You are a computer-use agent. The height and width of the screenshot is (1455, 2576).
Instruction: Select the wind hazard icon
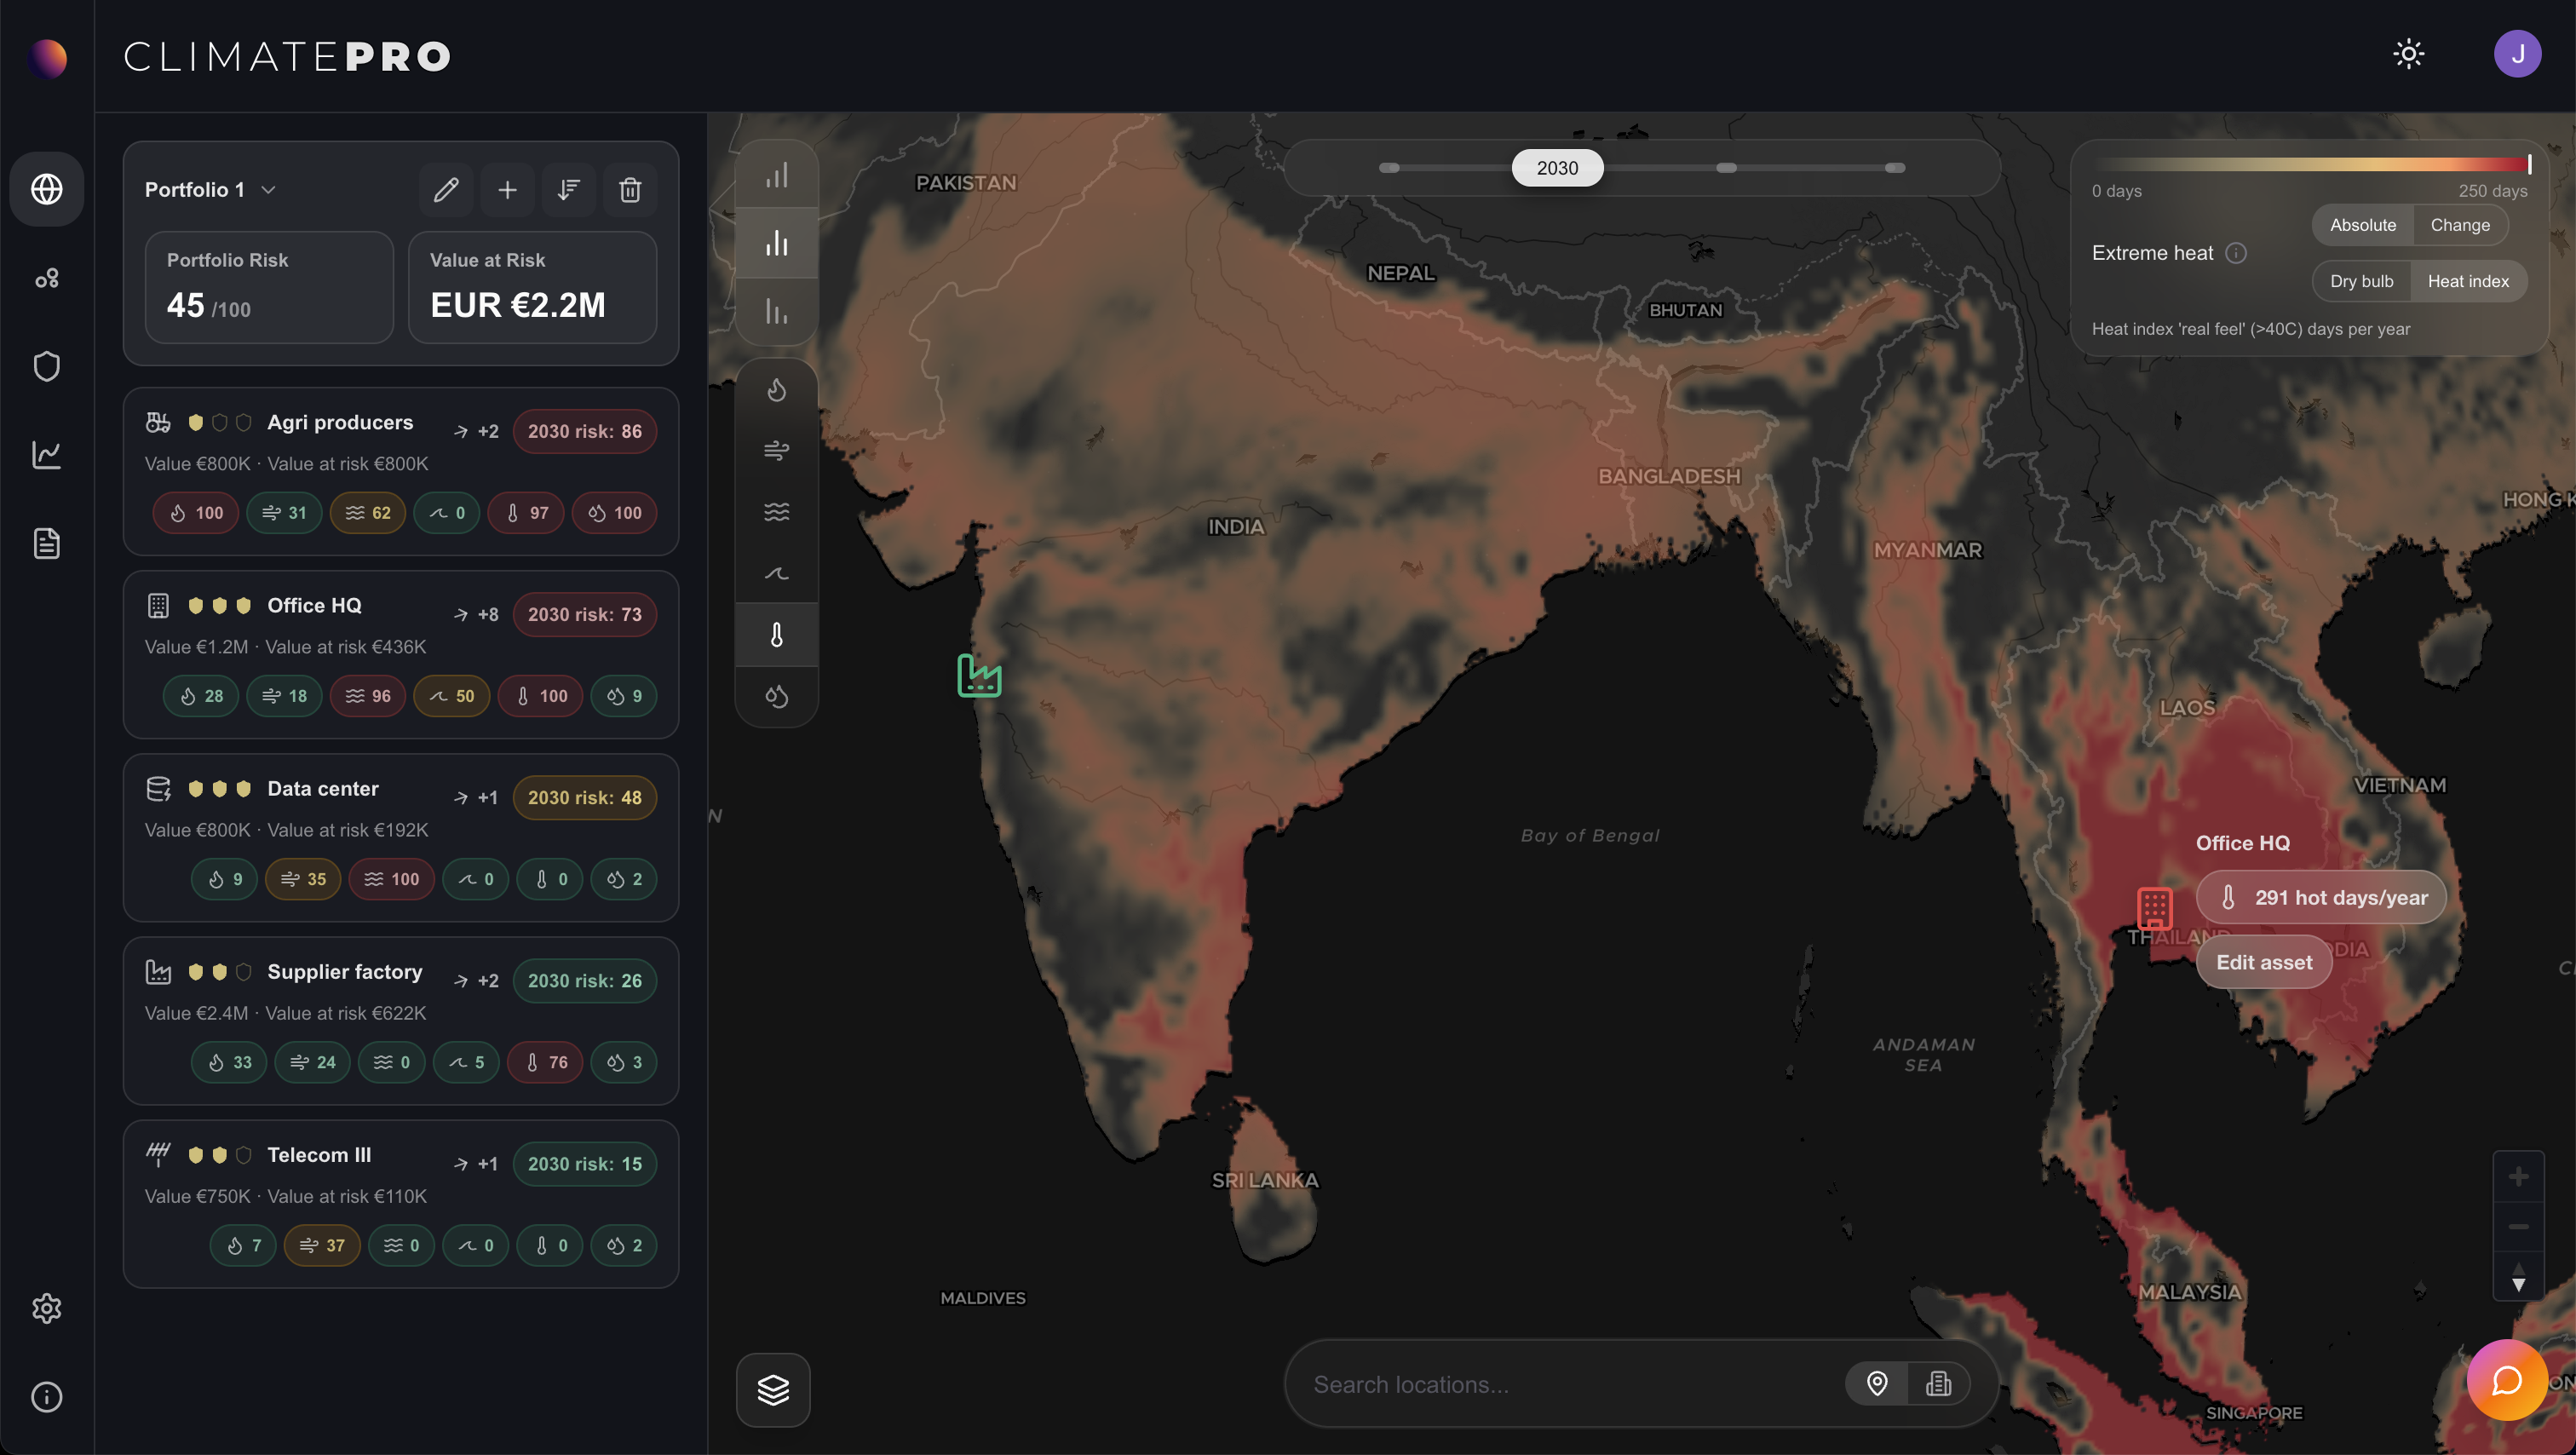[x=776, y=451]
